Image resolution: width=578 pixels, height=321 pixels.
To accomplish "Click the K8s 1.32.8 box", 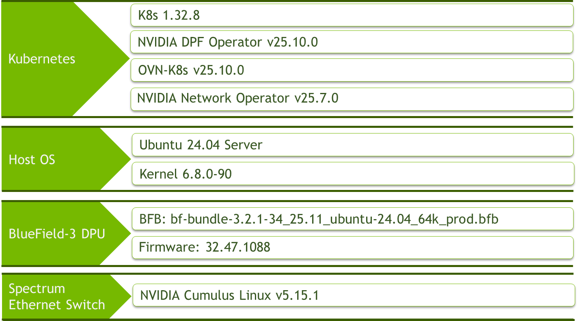I will pyautogui.click(x=352, y=15).
